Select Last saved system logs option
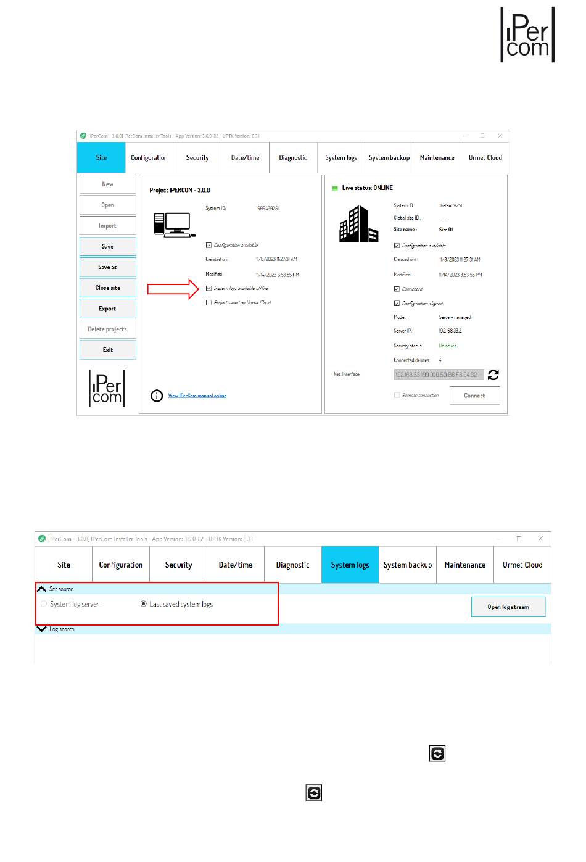The image size is (586, 862). (x=144, y=604)
